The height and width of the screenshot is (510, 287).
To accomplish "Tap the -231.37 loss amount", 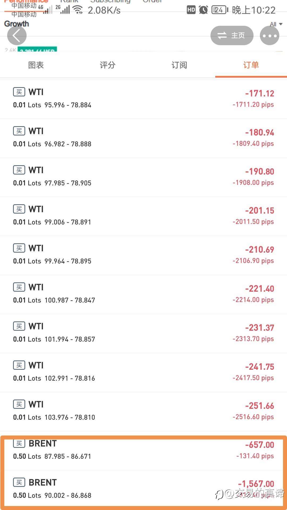I will pyautogui.click(x=259, y=328).
